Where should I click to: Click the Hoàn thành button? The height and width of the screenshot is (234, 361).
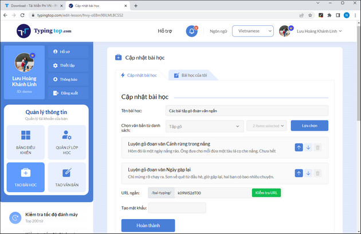[x=148, y=226]
